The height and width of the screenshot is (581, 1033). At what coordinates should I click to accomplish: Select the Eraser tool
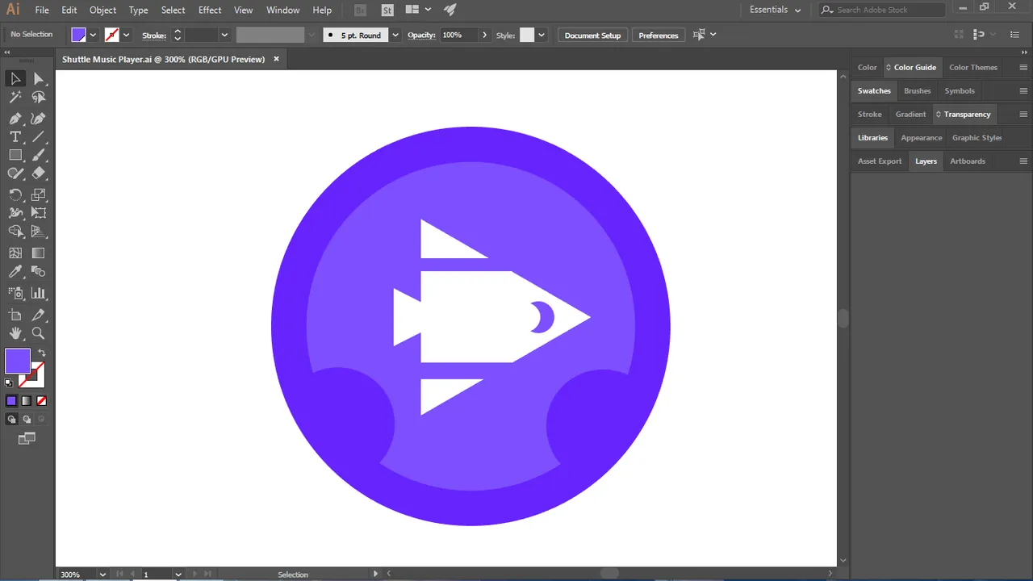(38, 173)
